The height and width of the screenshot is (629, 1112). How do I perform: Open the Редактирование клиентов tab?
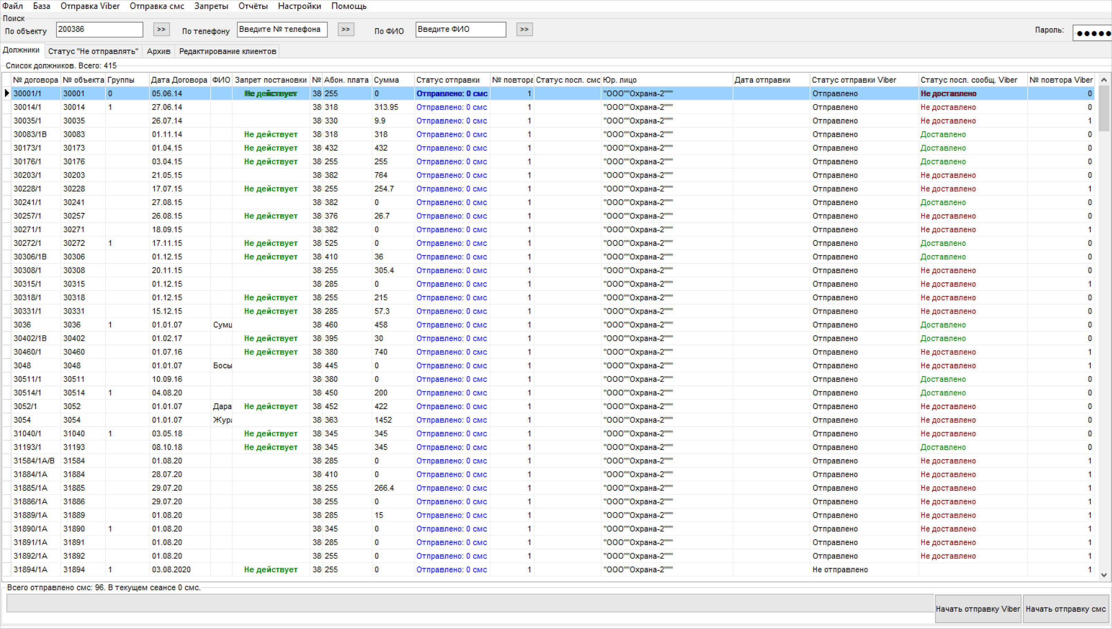tap(227, 52)
